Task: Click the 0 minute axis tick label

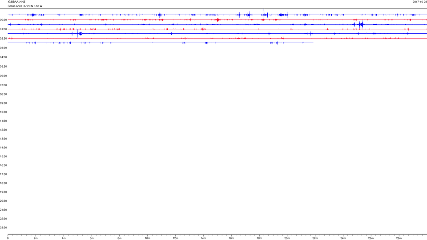Action: coord(8,238)
